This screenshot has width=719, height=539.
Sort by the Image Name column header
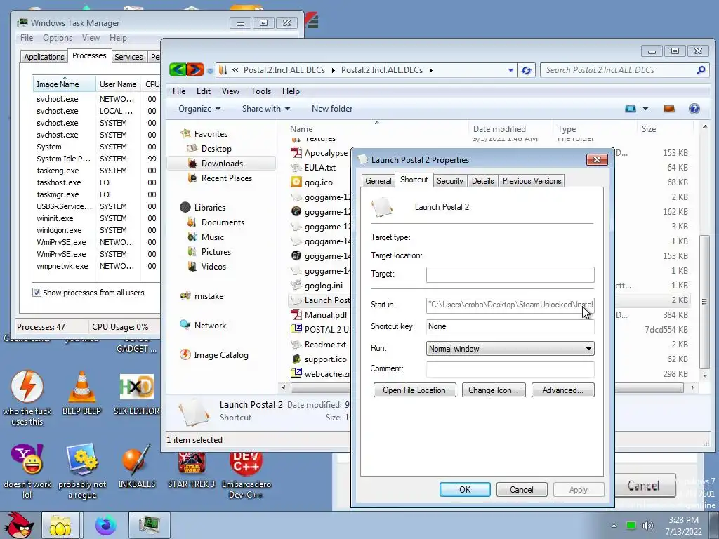(x=64, y=84)
